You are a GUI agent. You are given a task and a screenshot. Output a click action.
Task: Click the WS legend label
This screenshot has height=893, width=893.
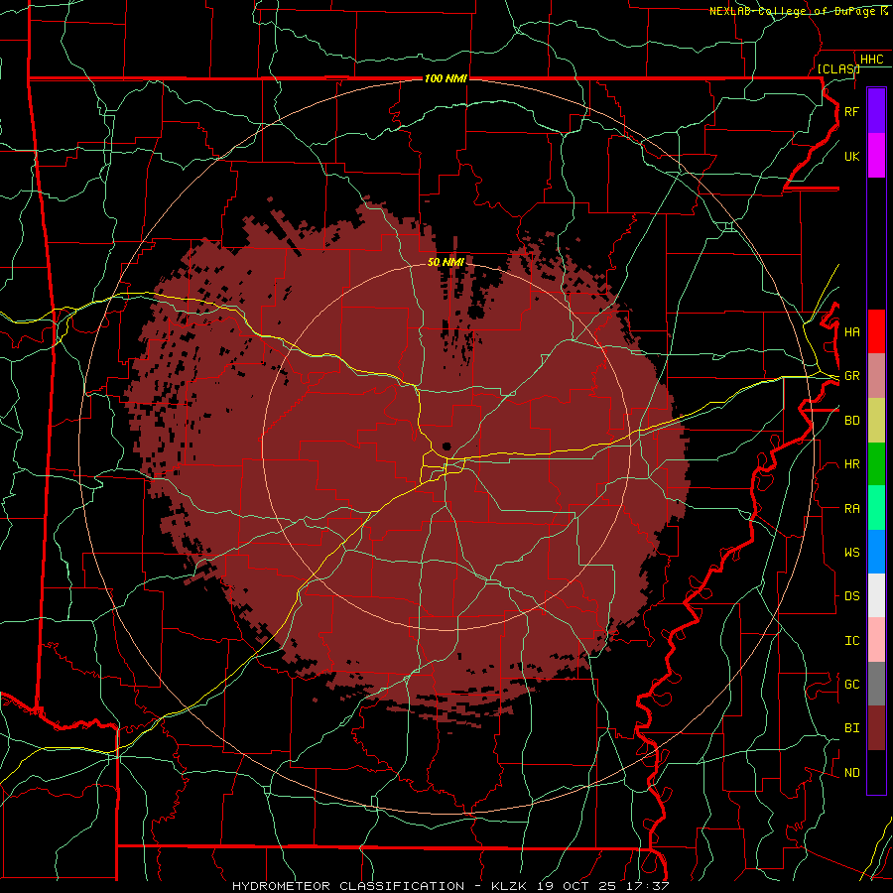851,553
